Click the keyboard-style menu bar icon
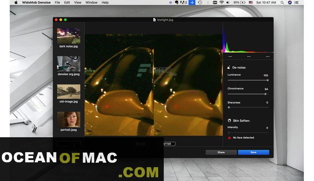 215,2
